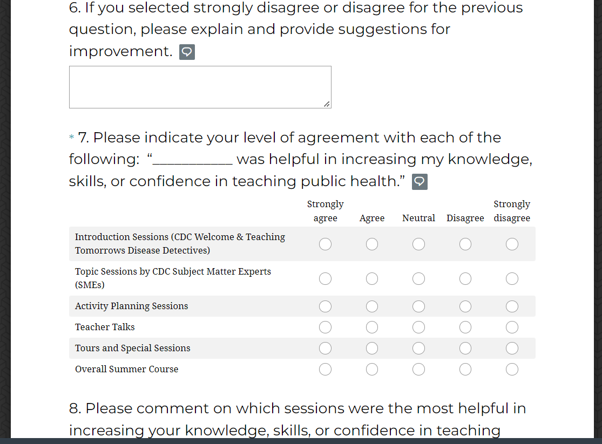Image resolution: width=602 pixels, height=444 pixels.
Task: Select Strongly agree for Activity Planning Sessions
Action: point(325,306)
